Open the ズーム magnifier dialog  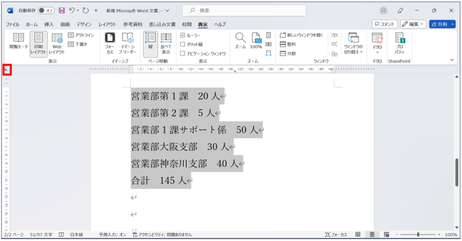pyautogui.click(x=240, y=41)
